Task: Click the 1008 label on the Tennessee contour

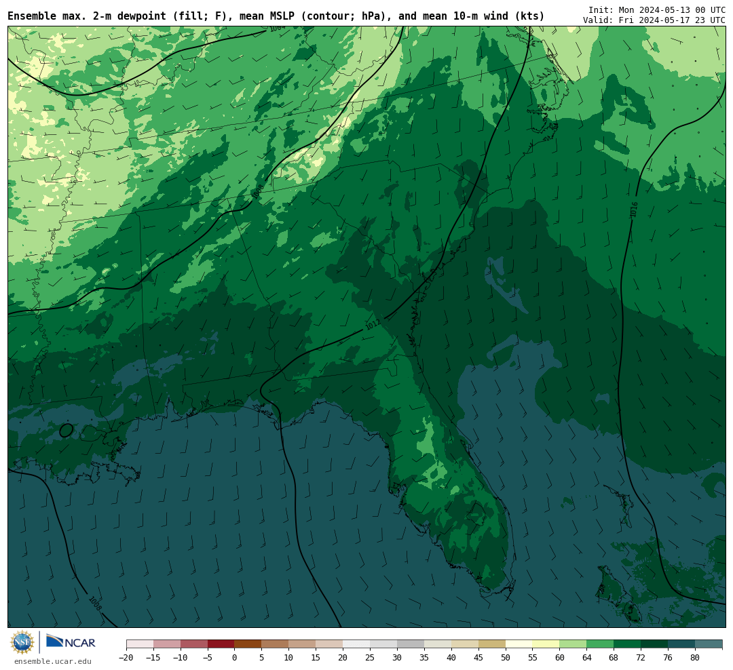Action: [258, 191]
